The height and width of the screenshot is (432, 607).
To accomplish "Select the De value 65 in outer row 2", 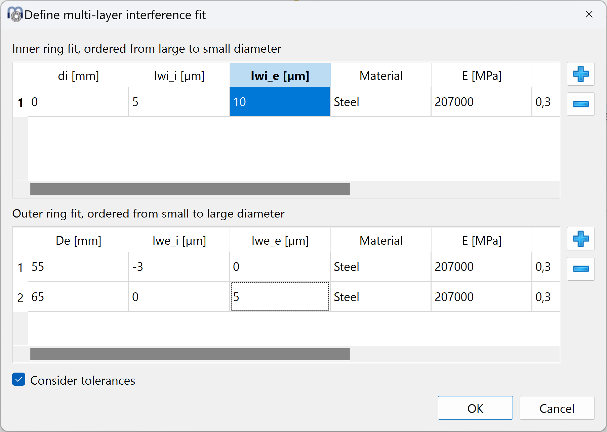I will click(x=78, y=297).
